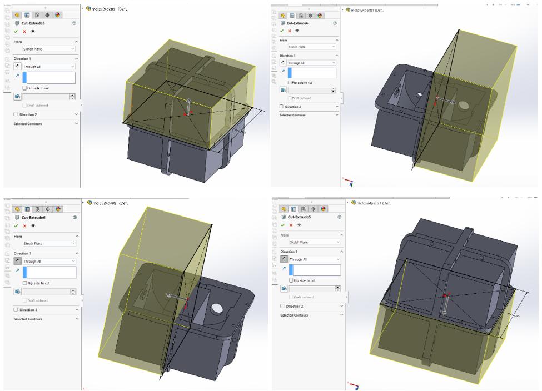Enable Flip side to cut, lower-left screenshot
This screenshot has width=542, height=391.
click(x=25, y=283)
